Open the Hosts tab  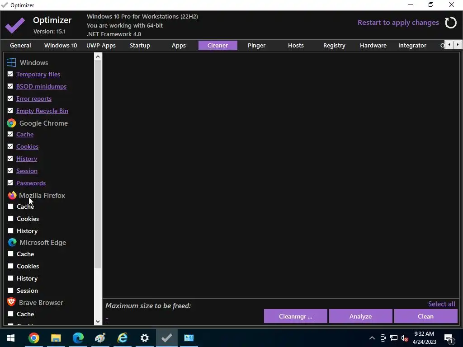coord(296,46)
